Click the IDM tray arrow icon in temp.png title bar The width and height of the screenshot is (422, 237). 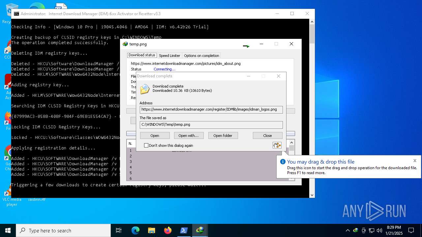point(246,46)
